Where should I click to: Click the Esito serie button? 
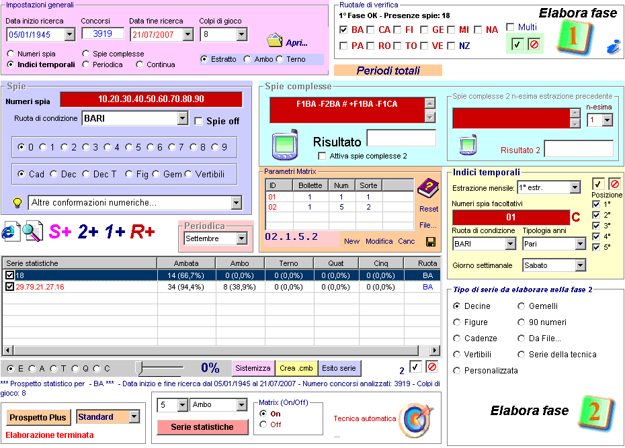[x=339, y=368]
